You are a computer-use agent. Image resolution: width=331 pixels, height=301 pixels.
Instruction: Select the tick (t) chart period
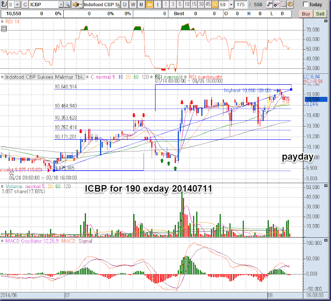[158, 5]
